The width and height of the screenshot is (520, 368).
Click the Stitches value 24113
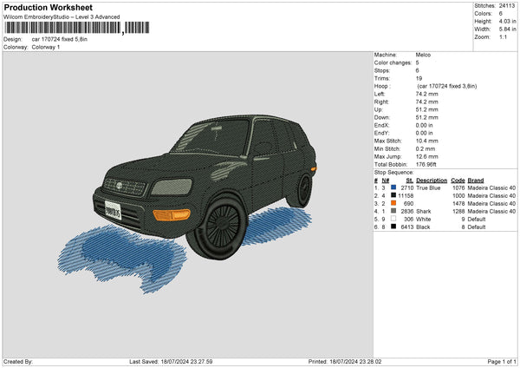pyautogui.click(x=507, y=6)
